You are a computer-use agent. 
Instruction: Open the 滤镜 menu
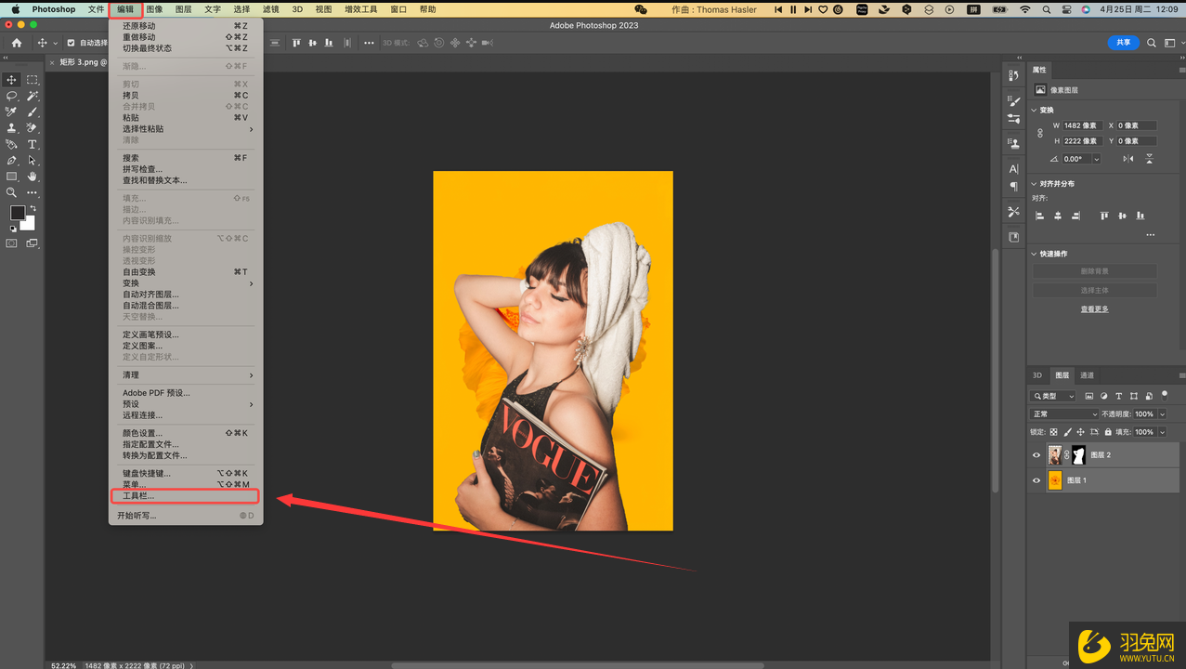pyautogui.click(x=270, y=9)
